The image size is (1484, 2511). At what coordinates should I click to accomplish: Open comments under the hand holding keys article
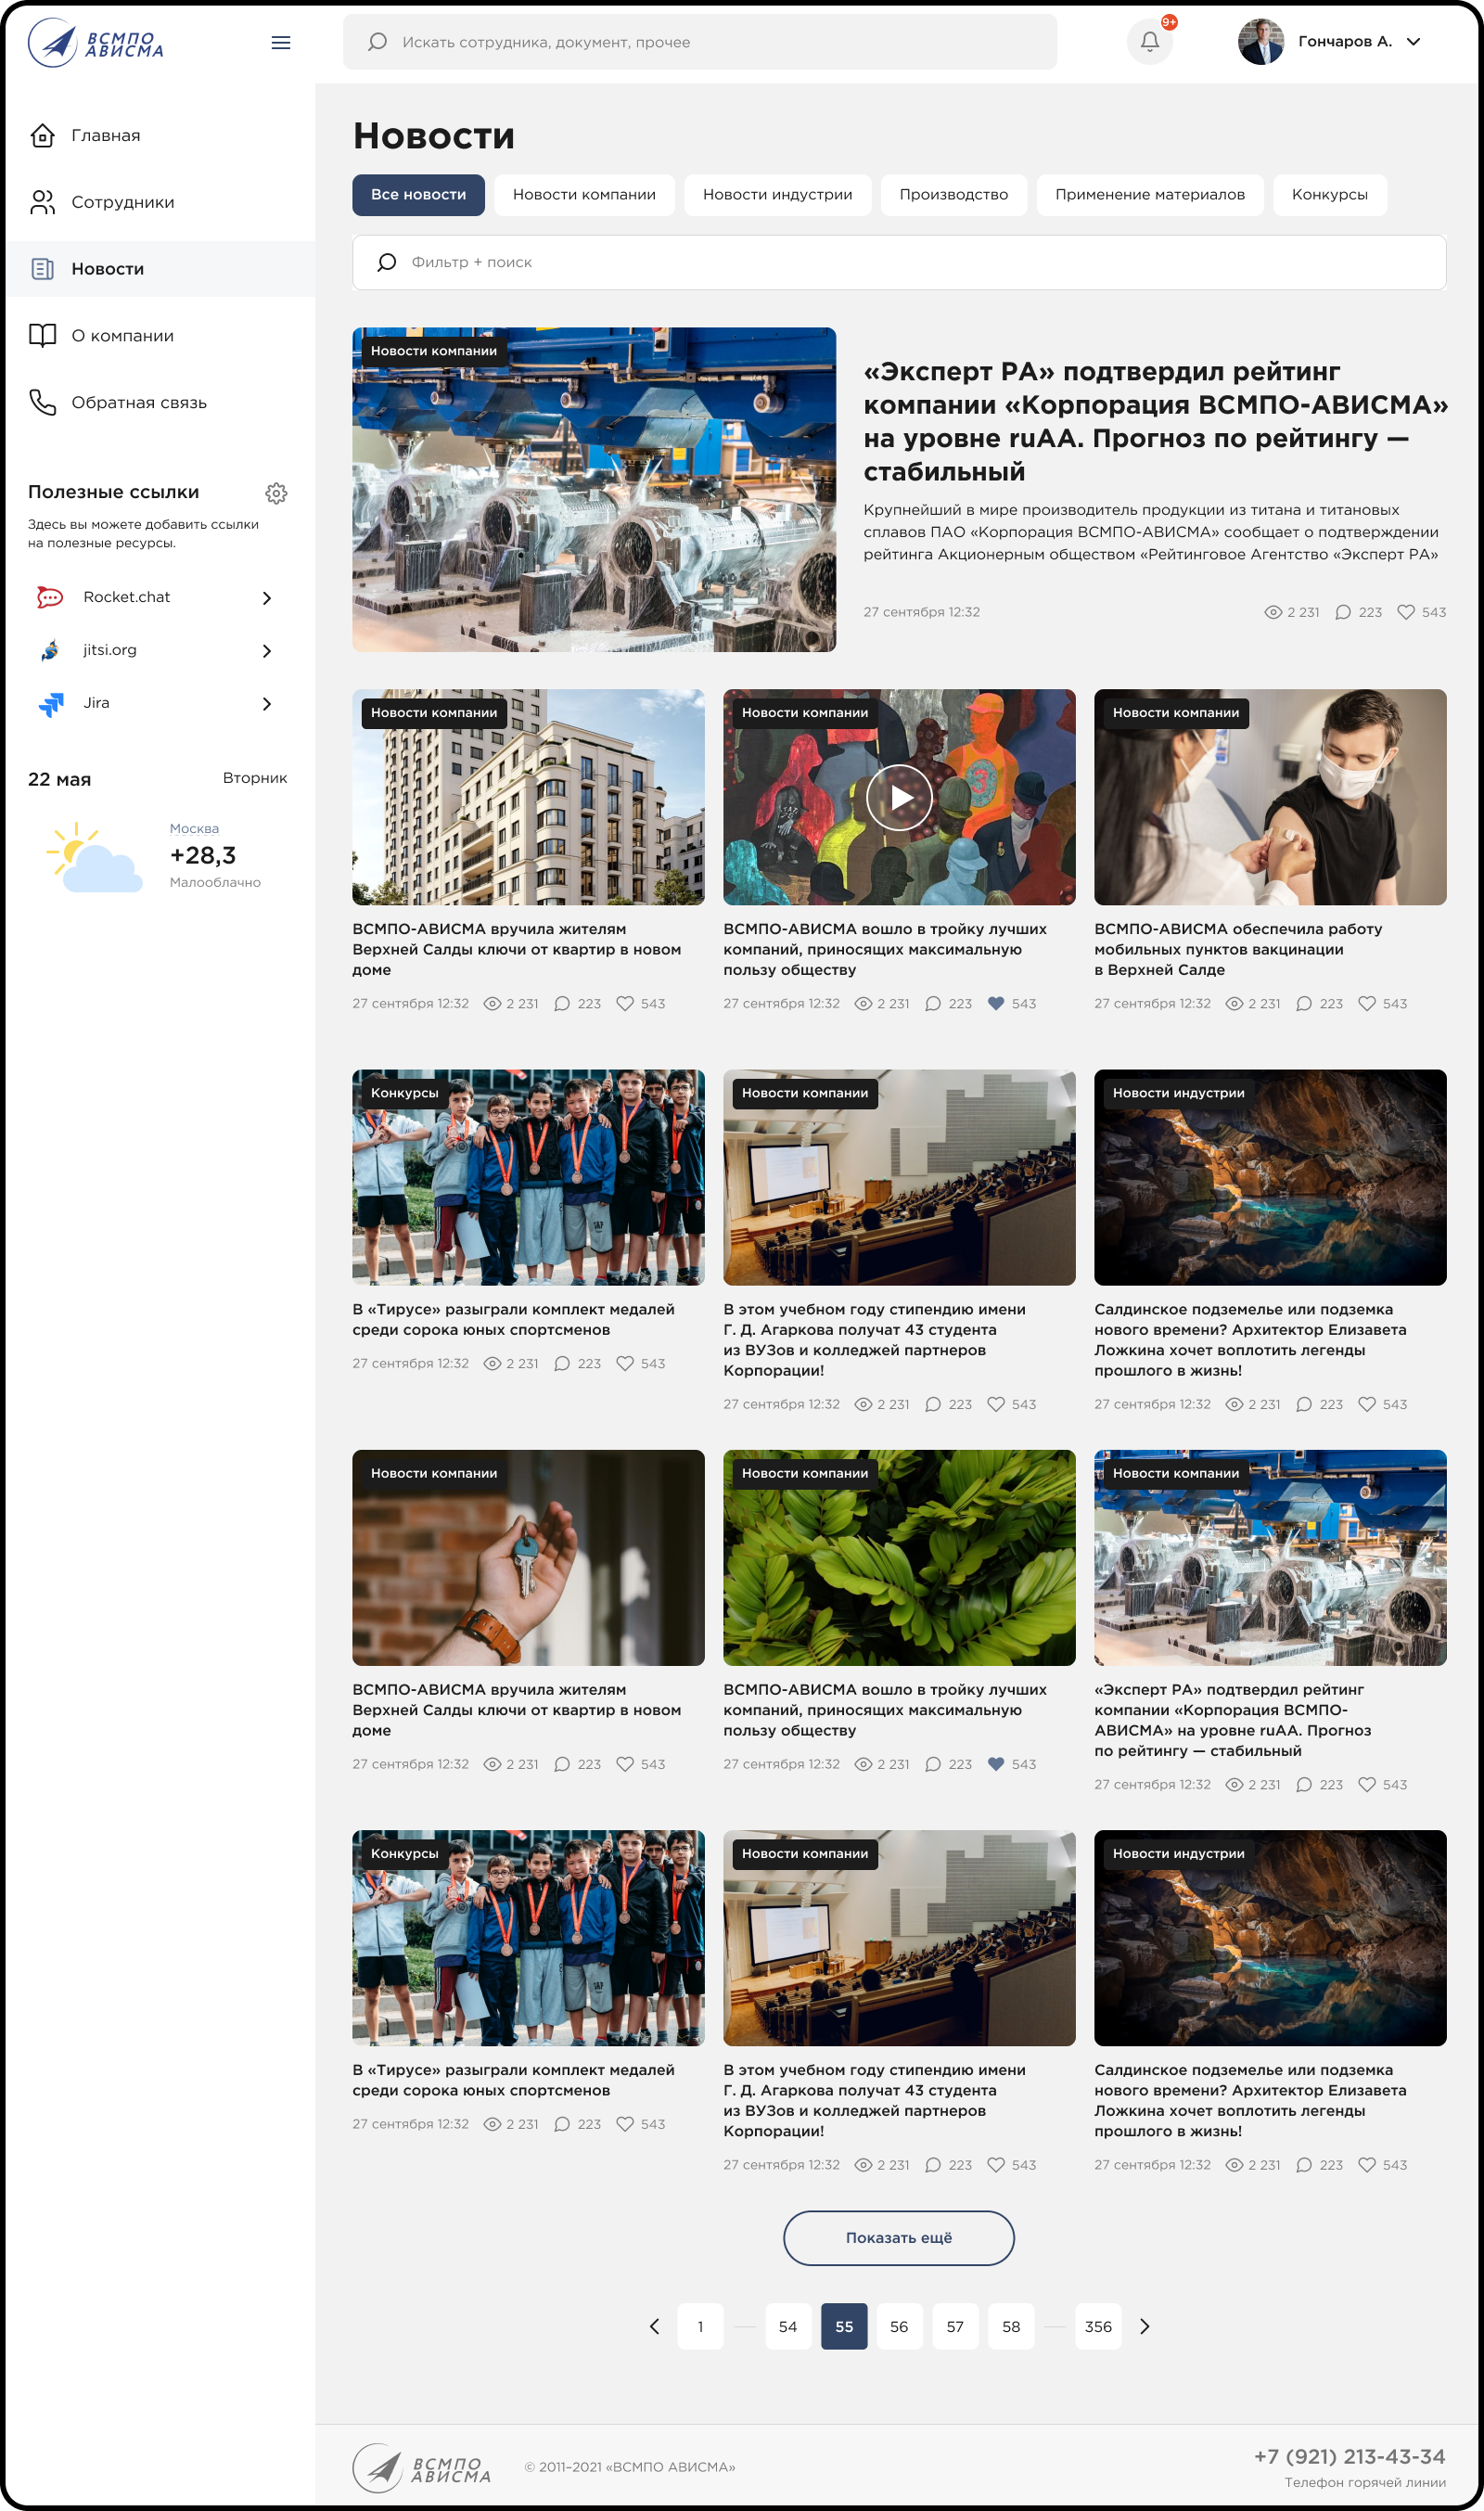tap(562, 1764)
